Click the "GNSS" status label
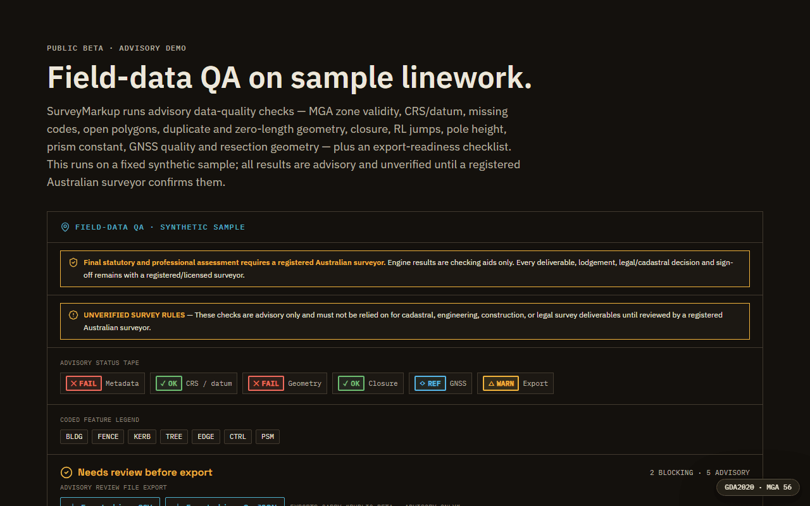The height and width of the screenshot is (506, 810). [458, 383]
